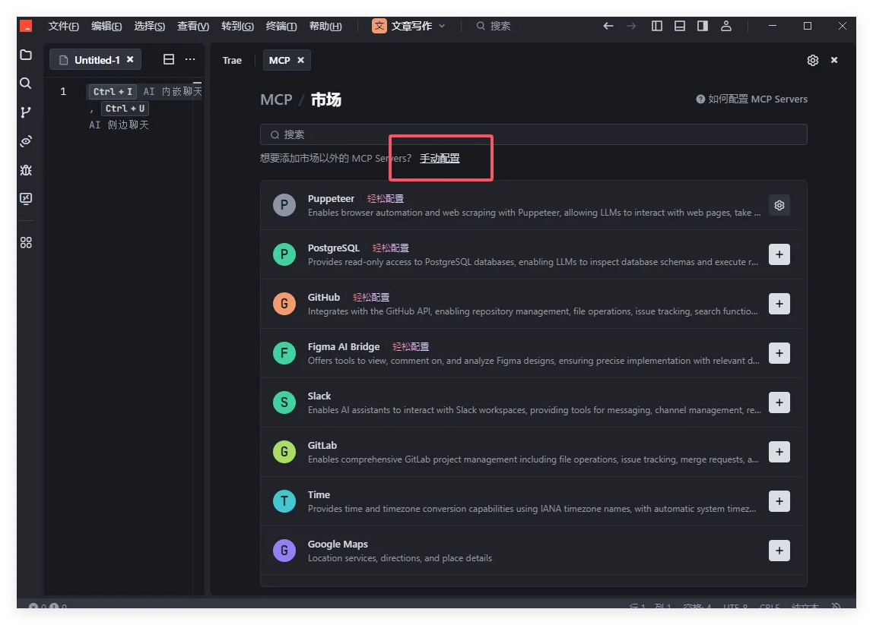The height and width of the screenshot is (625, 873).
Task: Click the Puppeteer settings gear icon
Action: (x=779, y=205)
